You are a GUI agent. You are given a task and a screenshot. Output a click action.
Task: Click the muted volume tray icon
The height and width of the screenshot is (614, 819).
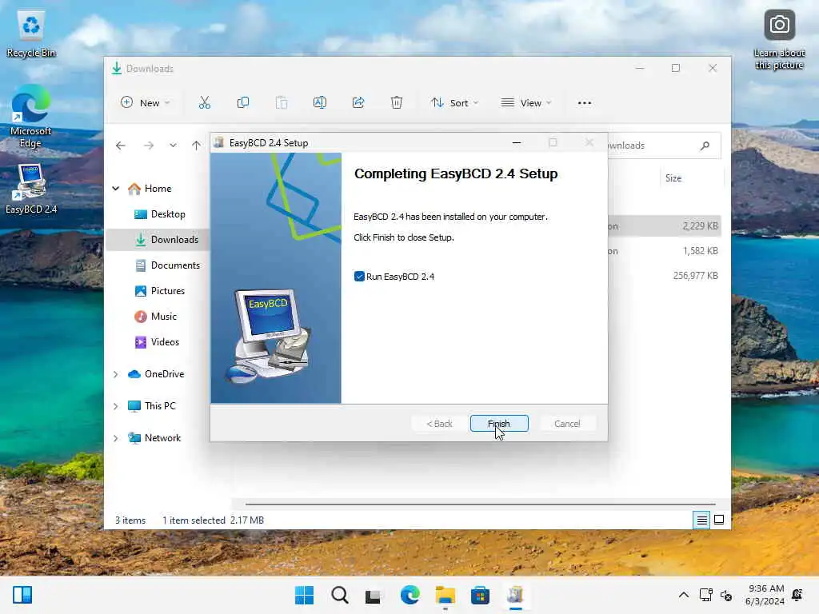(726, 595)
